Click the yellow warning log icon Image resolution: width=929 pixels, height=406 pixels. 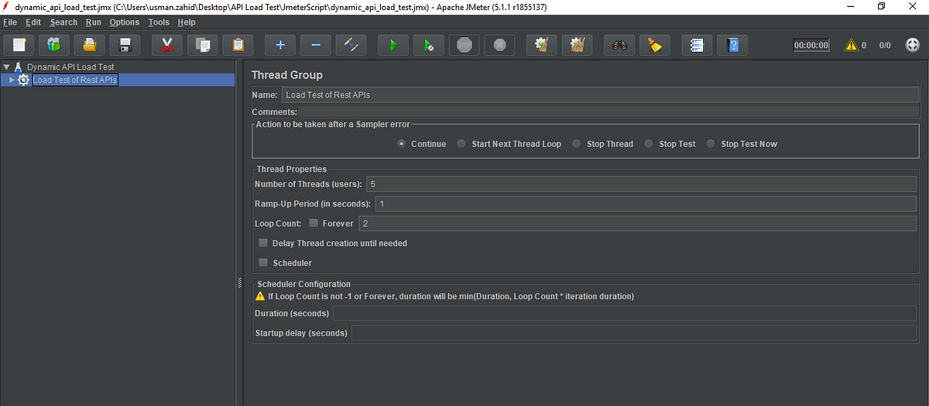pos(851,45)
